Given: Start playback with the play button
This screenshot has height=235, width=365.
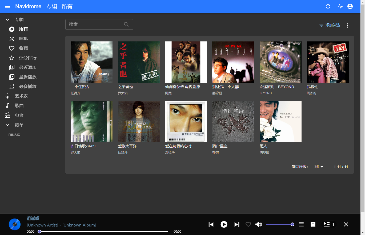Looking at the screenshot, I should [224, 224].
